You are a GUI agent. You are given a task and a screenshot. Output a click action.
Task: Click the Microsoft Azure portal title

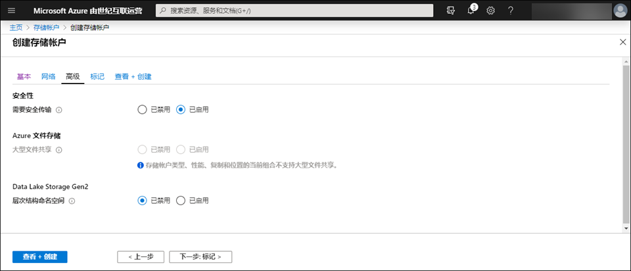click(87, 11)
